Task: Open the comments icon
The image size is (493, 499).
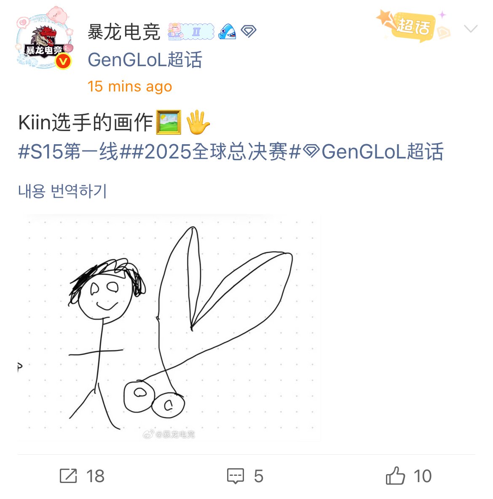Action: (236, 476)
